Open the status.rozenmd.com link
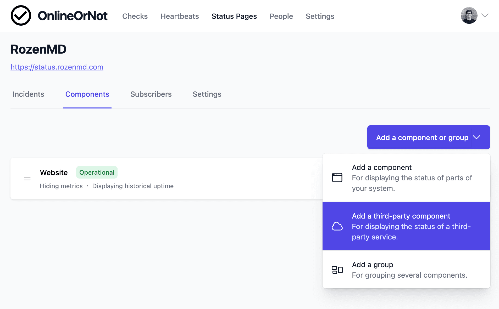This screenshot has width=499, height=309. click(x=57, y=67)
